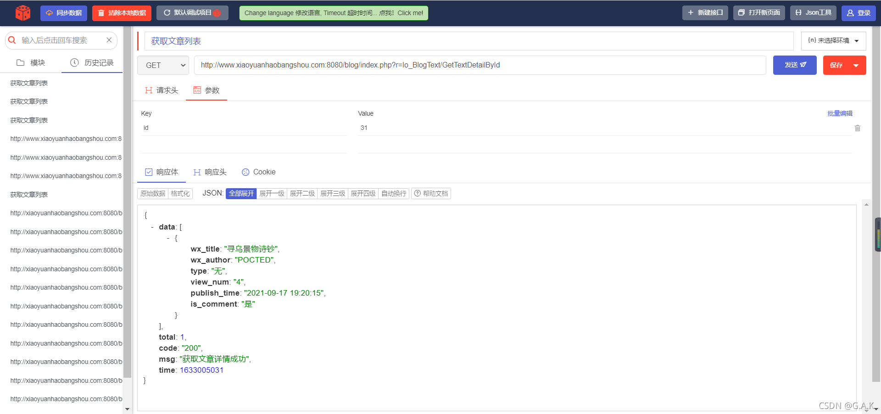Image resolution: width=881 pixels, height=414 pixels.
Task: Click the clear local data button
Action: click(x=122, y=13)
